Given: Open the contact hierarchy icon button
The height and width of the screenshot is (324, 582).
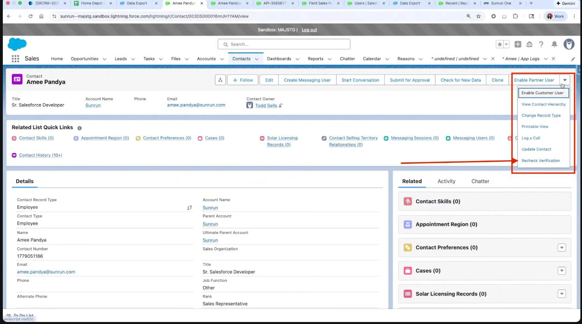Looking at the screenshot, I should tap(220, 80).
